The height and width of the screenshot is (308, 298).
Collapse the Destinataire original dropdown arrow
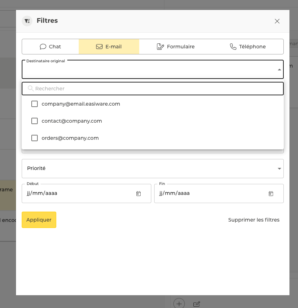(x=279, y=70)
